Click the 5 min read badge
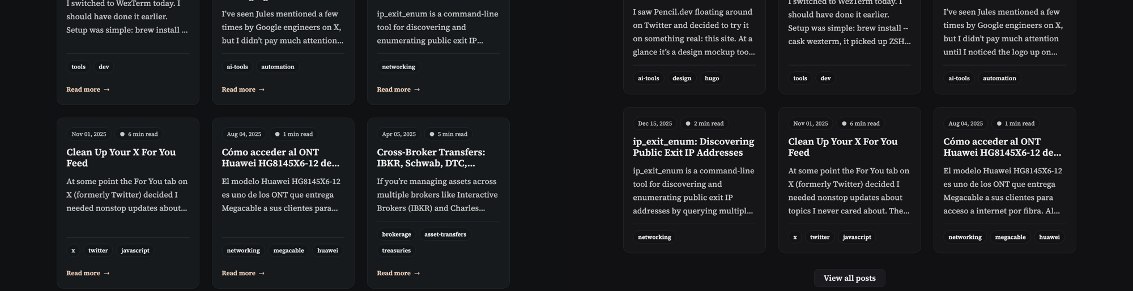The image size is (1133, 291). tap(449, 134)
